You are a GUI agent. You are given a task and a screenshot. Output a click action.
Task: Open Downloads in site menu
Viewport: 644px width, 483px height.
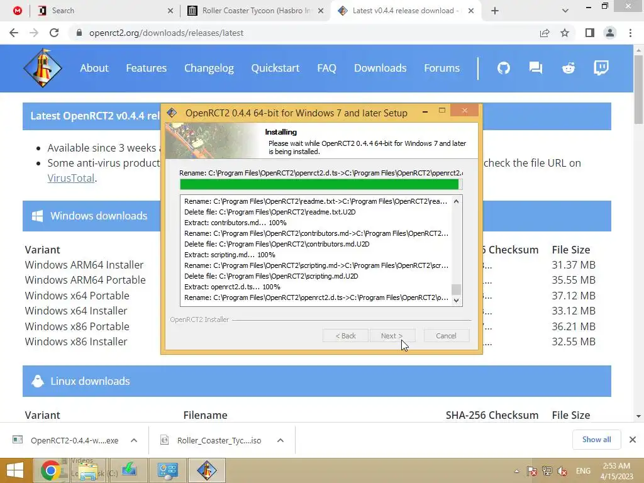point(380,68)
